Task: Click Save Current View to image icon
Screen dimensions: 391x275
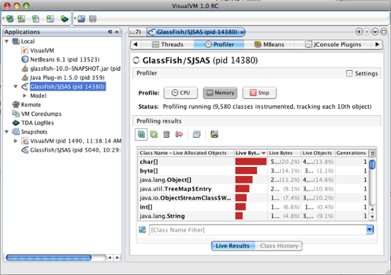Action: coord(214,134)
